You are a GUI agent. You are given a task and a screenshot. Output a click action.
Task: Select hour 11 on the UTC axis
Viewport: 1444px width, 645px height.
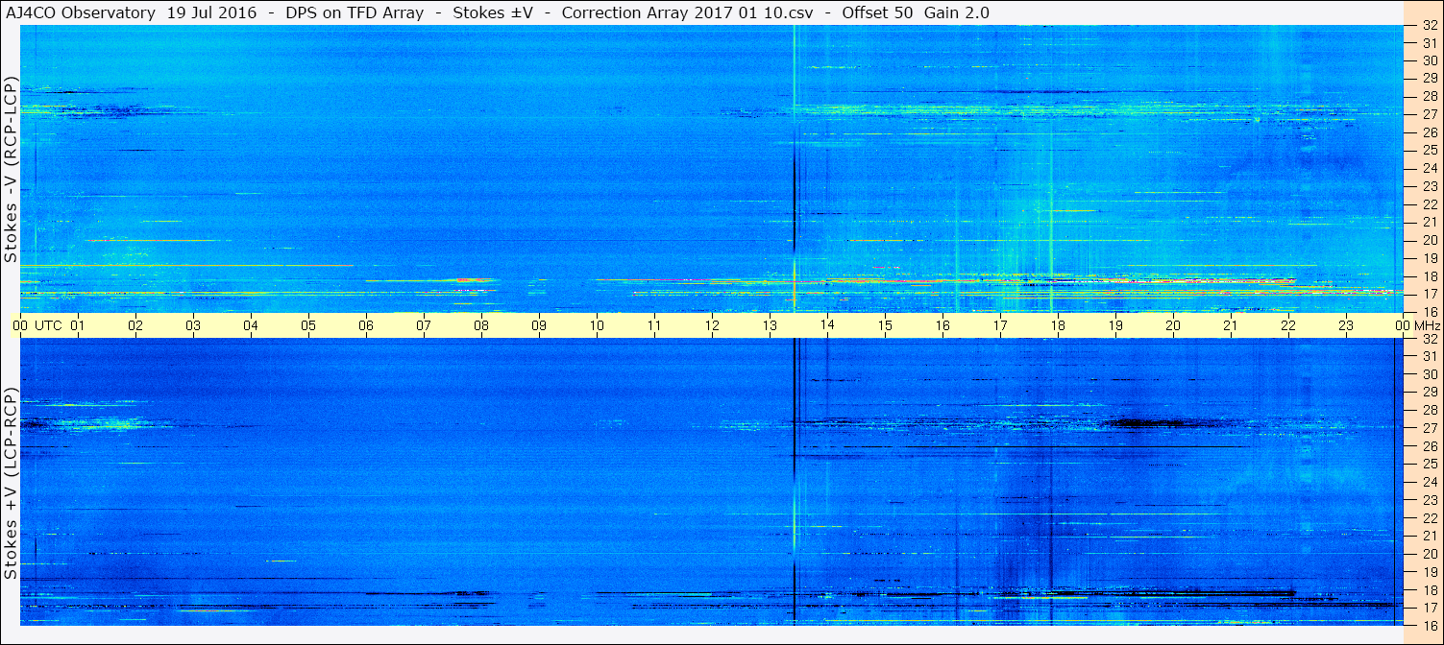(x=654, y=325)
